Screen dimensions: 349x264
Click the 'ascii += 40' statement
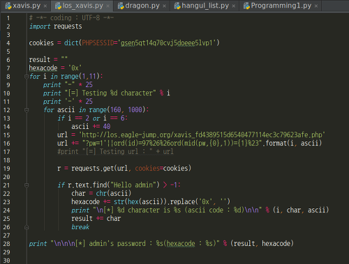pyautogui.click(x=91, y=127)
